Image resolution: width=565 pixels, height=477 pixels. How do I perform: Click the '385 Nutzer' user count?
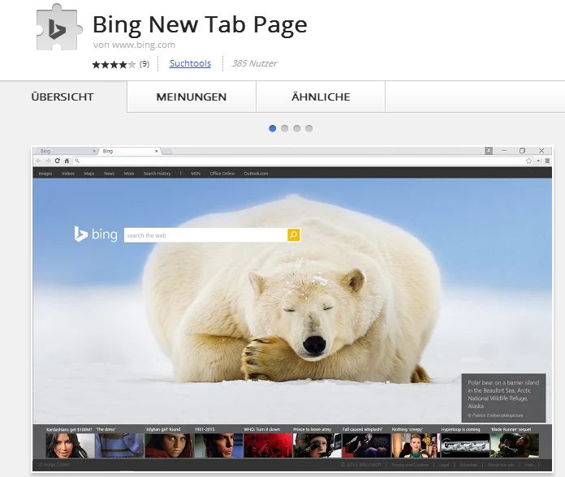[254, 63]
